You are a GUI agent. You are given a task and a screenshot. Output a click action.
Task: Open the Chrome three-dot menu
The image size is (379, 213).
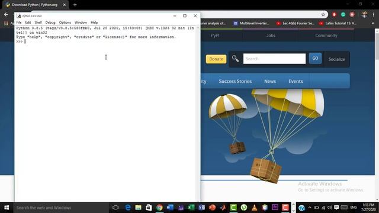click(x=374, y=14)
